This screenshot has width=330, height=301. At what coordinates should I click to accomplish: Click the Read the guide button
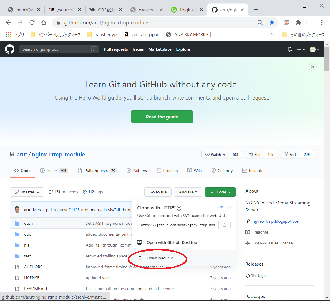162,117
